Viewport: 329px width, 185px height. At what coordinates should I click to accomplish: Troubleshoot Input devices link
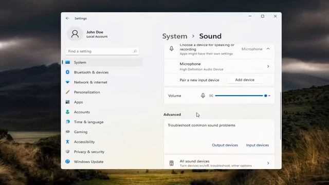click(x=258, y=145)
